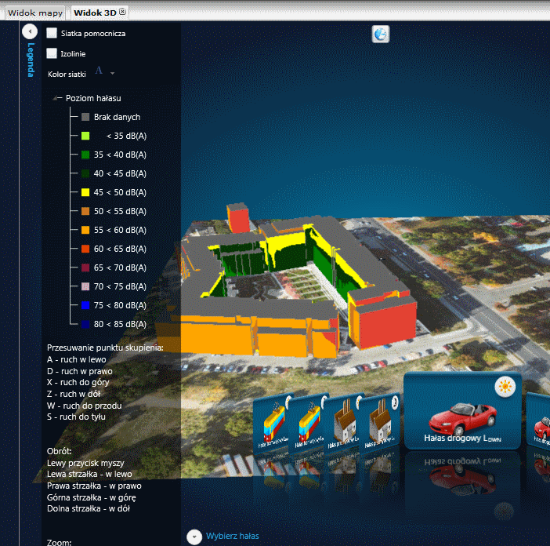Close the Widok 3D tab with its x icon
Image resolution: width=550 pixels, height=546 pixels.
pyautogui.click(x=122, y=12)
